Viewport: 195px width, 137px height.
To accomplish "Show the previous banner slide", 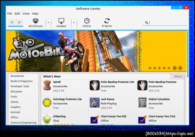I will pos(175,68).
